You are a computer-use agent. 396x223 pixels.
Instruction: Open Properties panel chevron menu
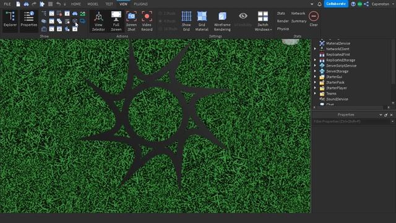point(381,115)
